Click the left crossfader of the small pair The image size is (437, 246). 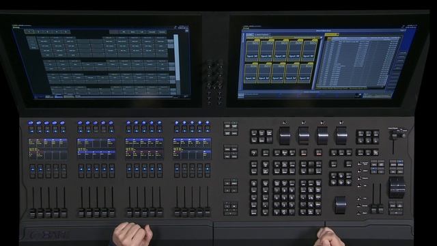pos(373,208)
